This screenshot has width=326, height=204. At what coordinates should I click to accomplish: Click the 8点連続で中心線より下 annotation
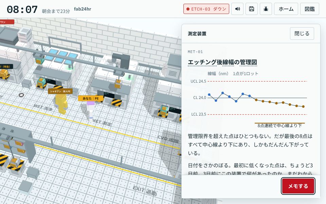(279, 126)
